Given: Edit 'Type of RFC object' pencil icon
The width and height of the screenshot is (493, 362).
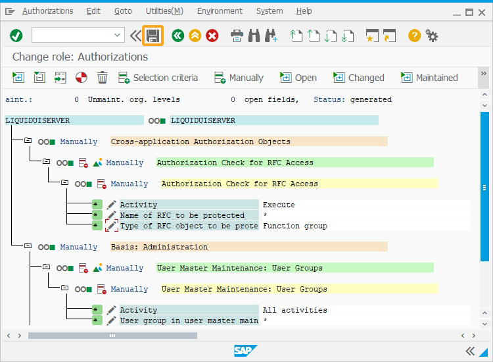Looking at the screenshot, I should pos(112,226).
